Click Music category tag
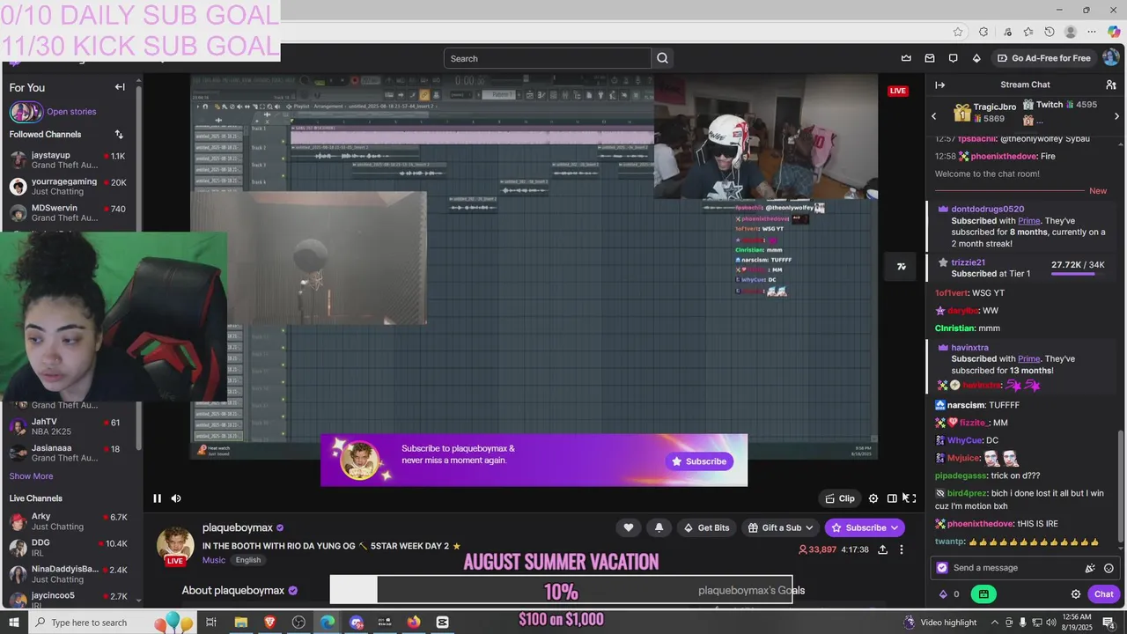The height and width of the screenshot is (634, 1127). click(x=214, y=560)
